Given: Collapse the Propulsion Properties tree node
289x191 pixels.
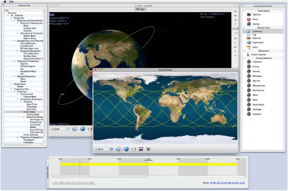Looking at the screenshot, I should coord(14,61).
